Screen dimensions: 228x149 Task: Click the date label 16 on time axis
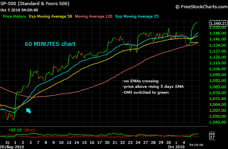click(92, 143)
